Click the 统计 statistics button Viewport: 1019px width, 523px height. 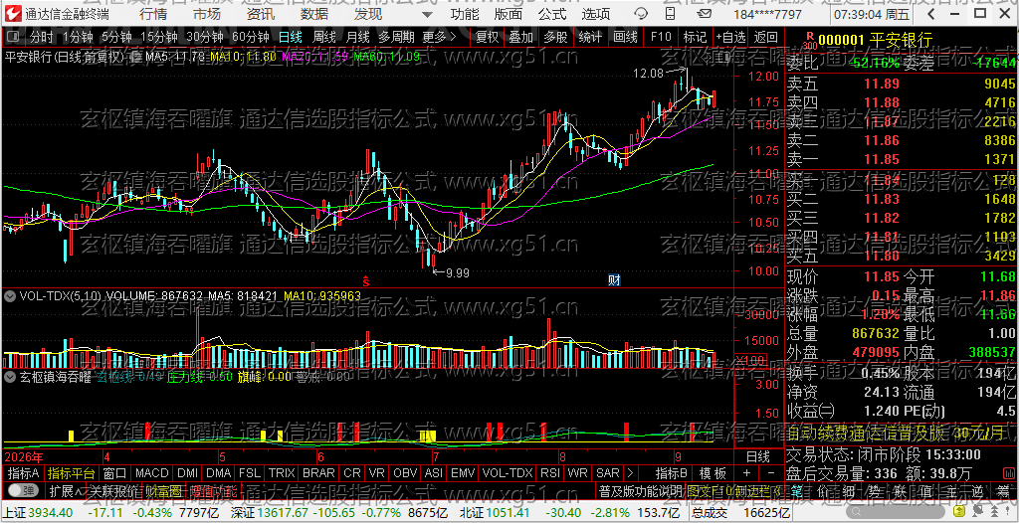(590, 37)
